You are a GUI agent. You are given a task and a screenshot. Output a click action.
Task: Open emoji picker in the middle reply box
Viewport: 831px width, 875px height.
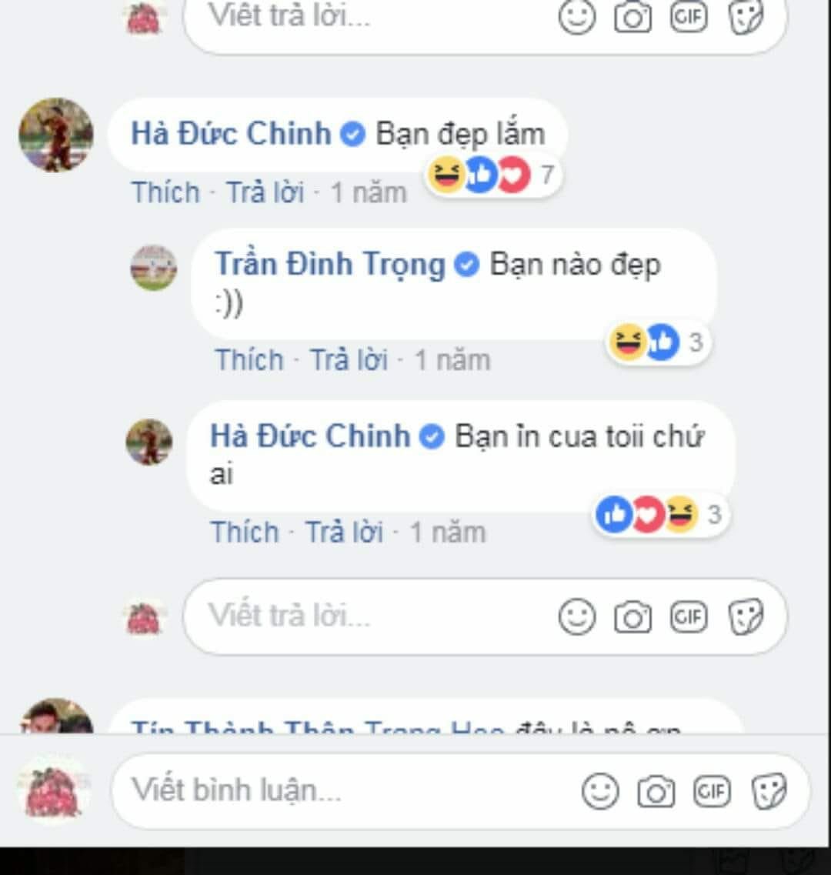[x=577, y=616]
